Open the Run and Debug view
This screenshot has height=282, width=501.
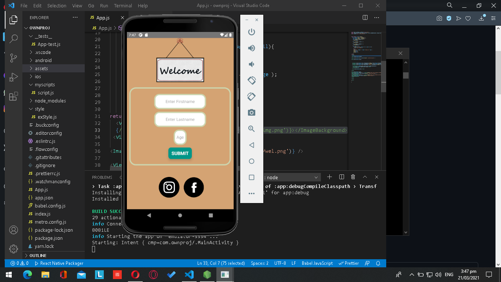pos(14,77)
